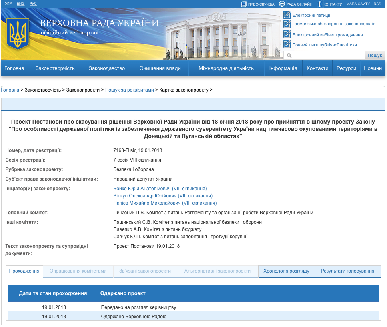Click Павелко А.В. budget committee line
Image resolution: width=387 pixels, height=327 pixels.
pos(157,229)
